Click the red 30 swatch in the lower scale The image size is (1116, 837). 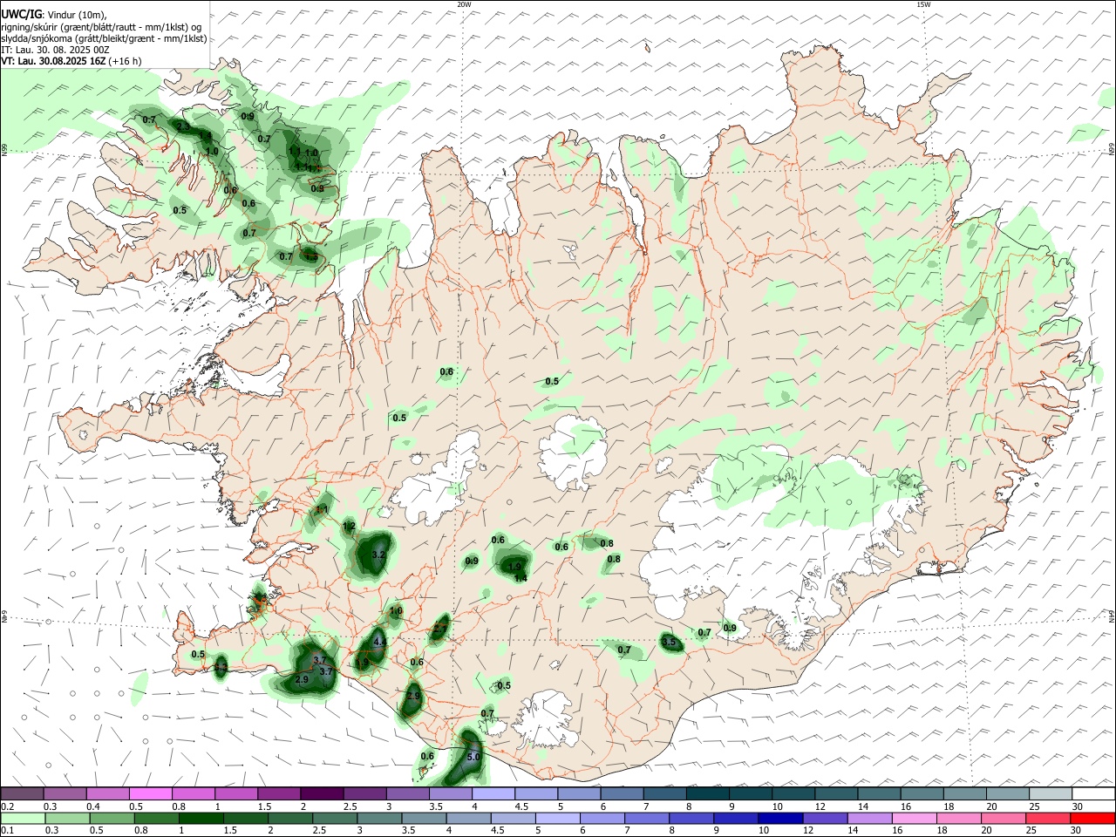1092,819
